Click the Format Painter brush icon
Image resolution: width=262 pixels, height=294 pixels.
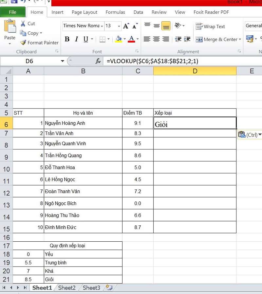[23, 43]
